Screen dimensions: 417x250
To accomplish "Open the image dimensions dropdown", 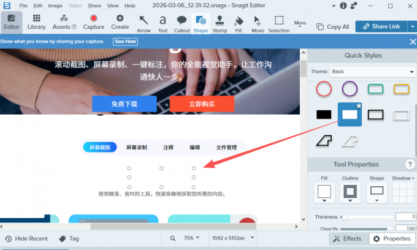I will tap(233, 238).
